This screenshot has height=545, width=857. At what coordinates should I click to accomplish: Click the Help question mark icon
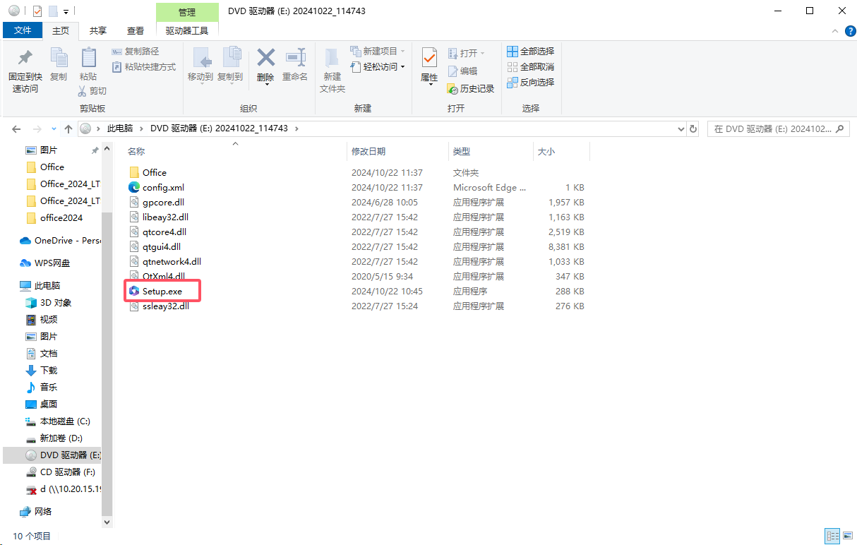(850, 31)
